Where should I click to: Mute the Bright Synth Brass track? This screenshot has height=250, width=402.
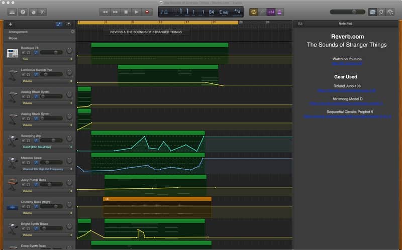tap(23, 228)
